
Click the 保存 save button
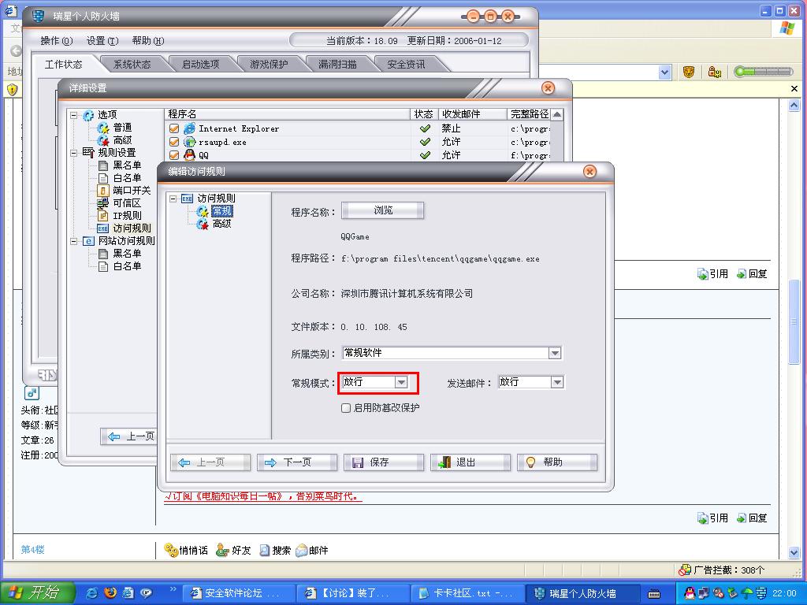tap(384, 462)
